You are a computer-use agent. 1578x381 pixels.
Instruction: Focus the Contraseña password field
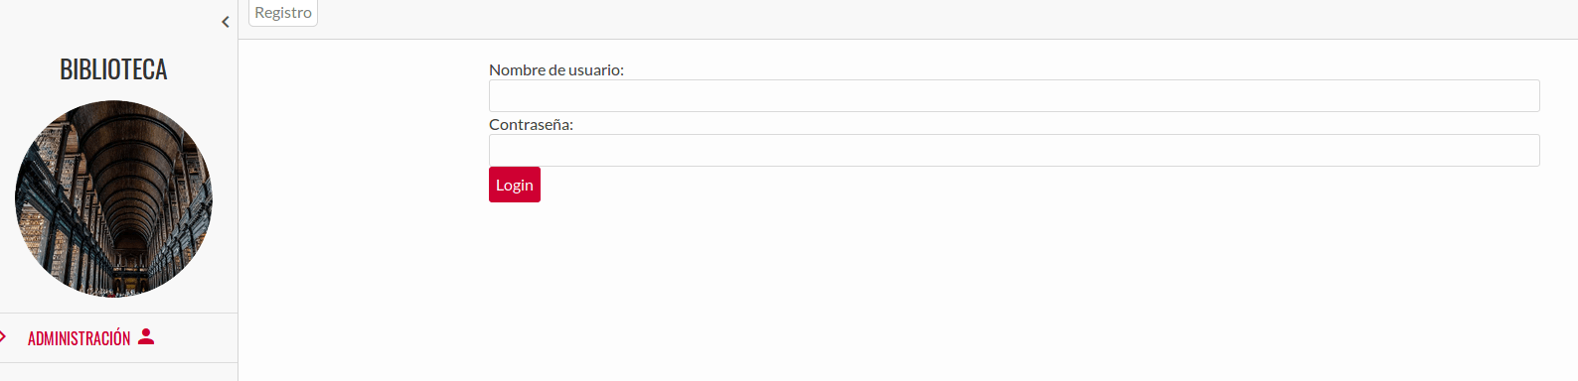point(1015,151)
